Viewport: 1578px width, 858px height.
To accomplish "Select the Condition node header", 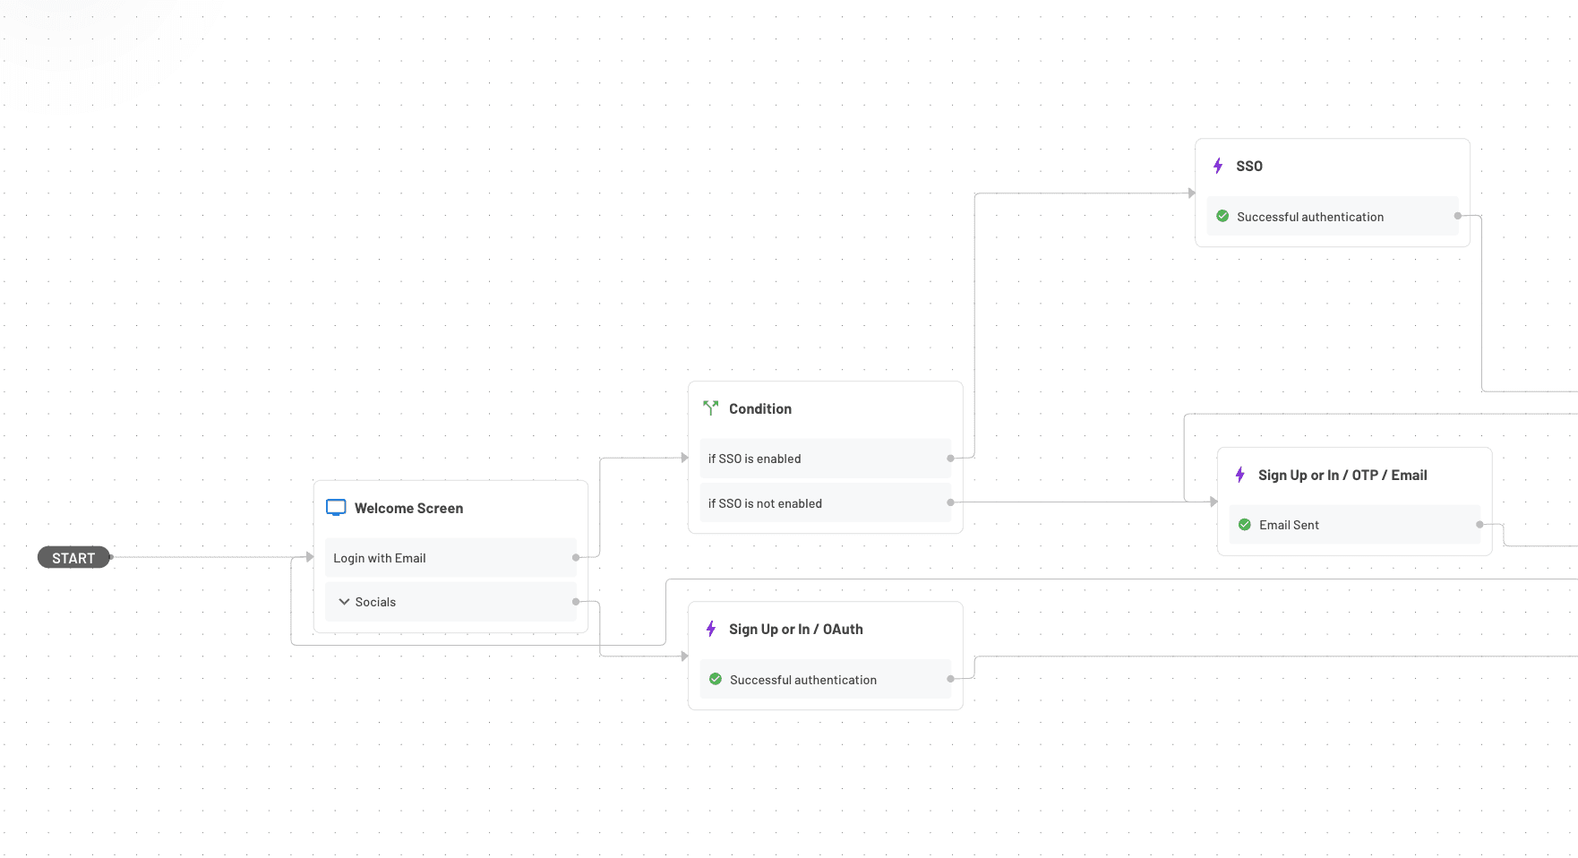I will click(759, 408).
